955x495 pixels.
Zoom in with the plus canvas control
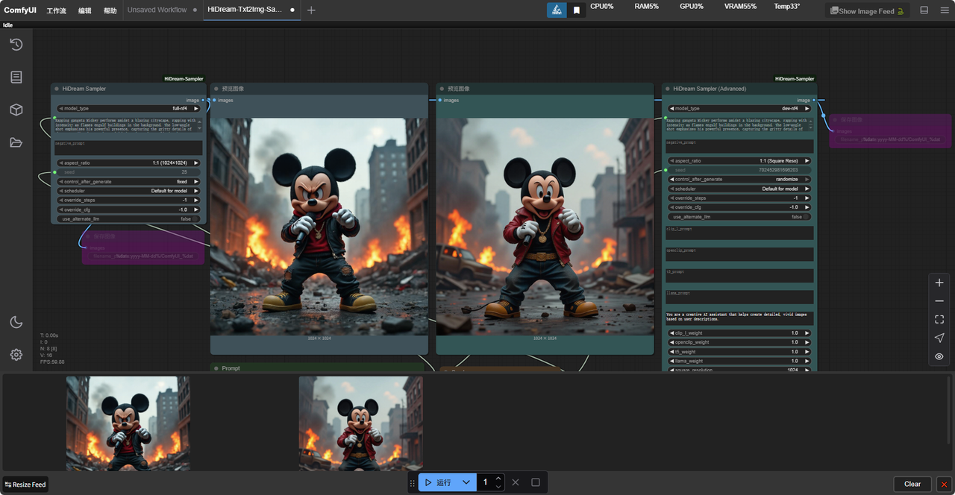pos(939,283)
